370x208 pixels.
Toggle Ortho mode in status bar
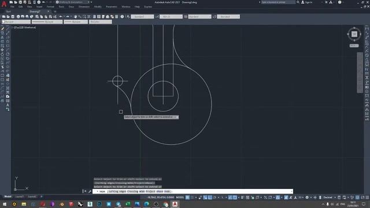click(210, 198)
